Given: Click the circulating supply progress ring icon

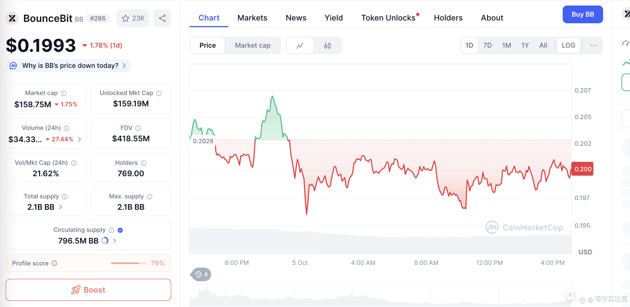Looking at the screenshot, I should pos(105,241).
